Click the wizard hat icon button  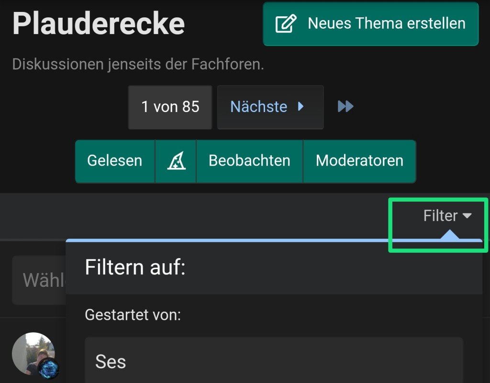(x=176, y=161)
